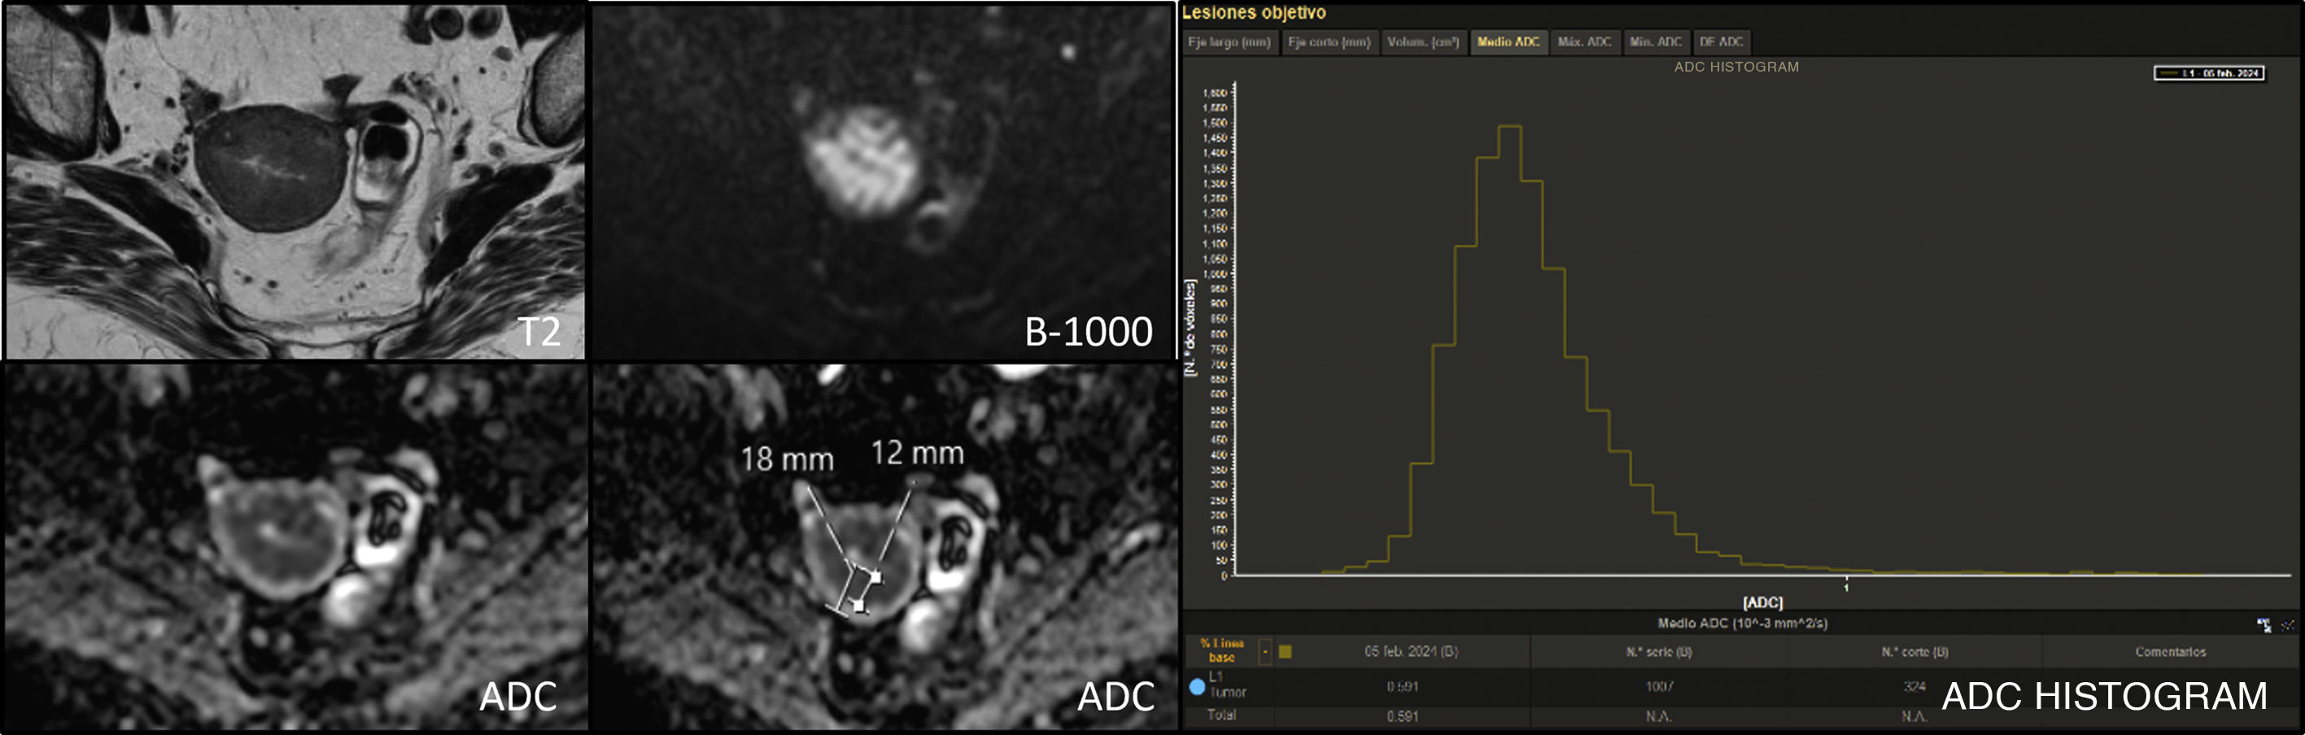This screenshot has height=735, width=2305.
Task: Switch to the Mín. ADC tab
Action: [x=1656, y=42]
